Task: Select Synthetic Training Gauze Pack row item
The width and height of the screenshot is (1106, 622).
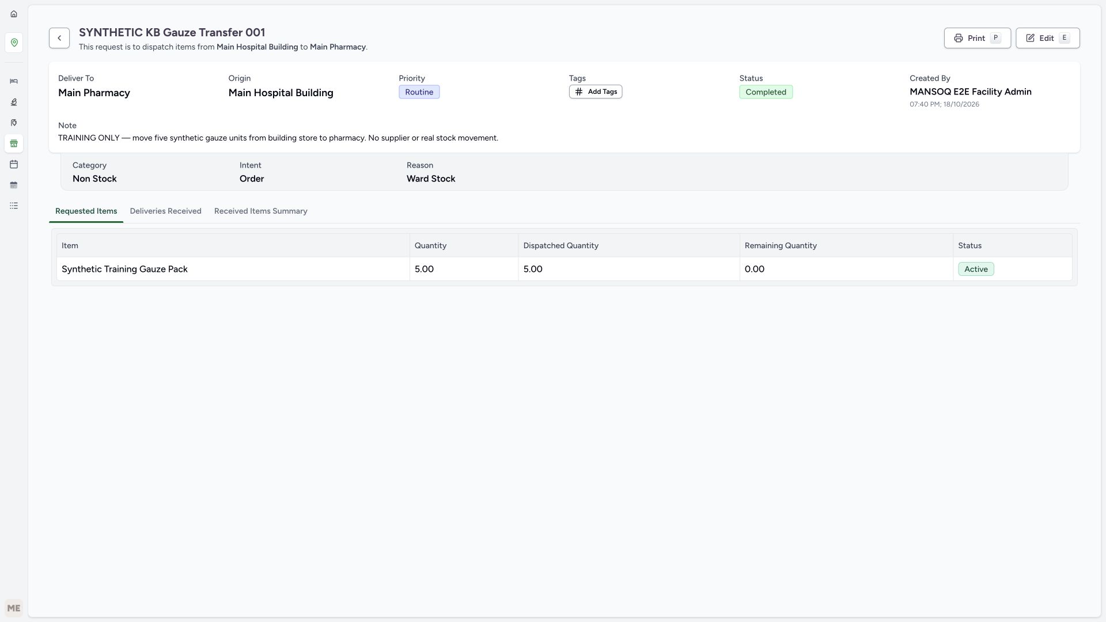Action: [x=124, y=269]
